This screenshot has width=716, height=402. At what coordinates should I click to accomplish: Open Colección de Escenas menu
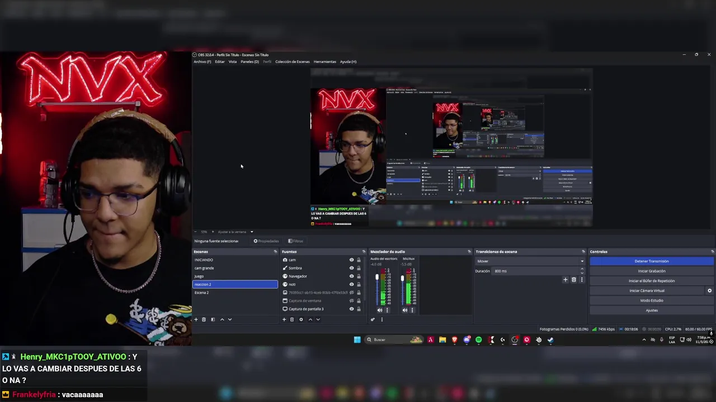click(x=293, y=61)
